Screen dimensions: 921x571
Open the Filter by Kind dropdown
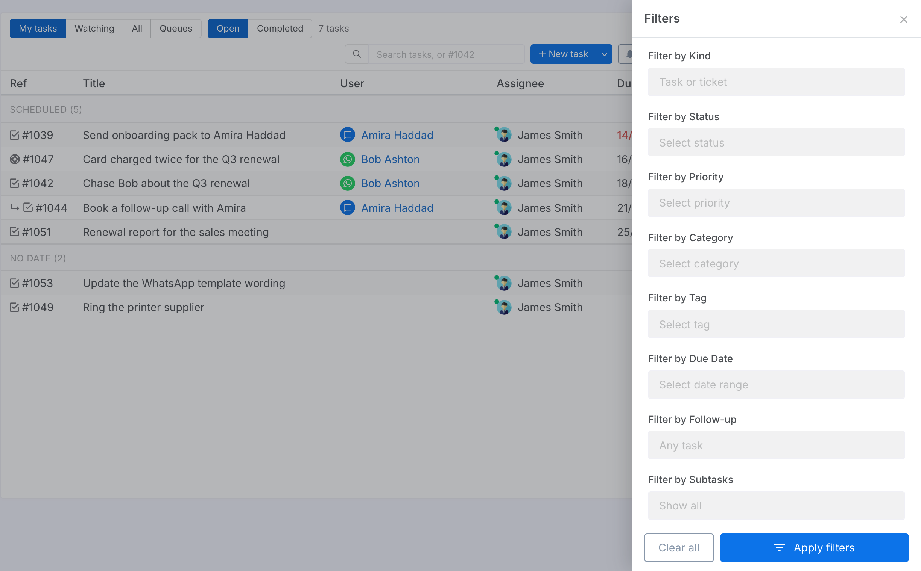pyautogui.click(x=776, y=82)
